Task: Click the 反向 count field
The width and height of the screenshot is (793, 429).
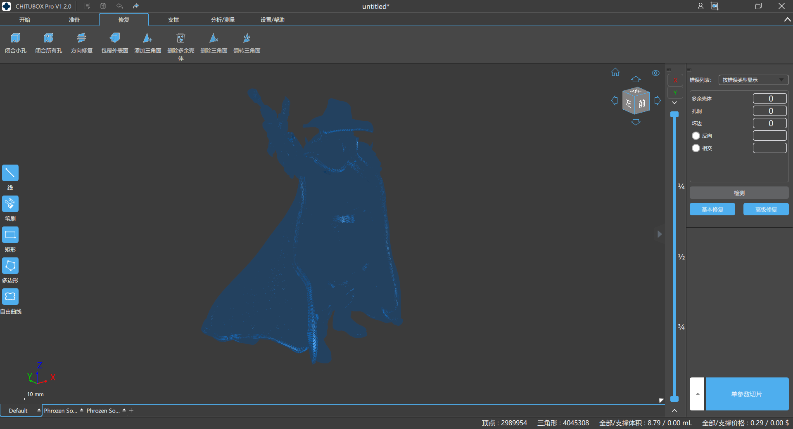Action: point(770,136)
